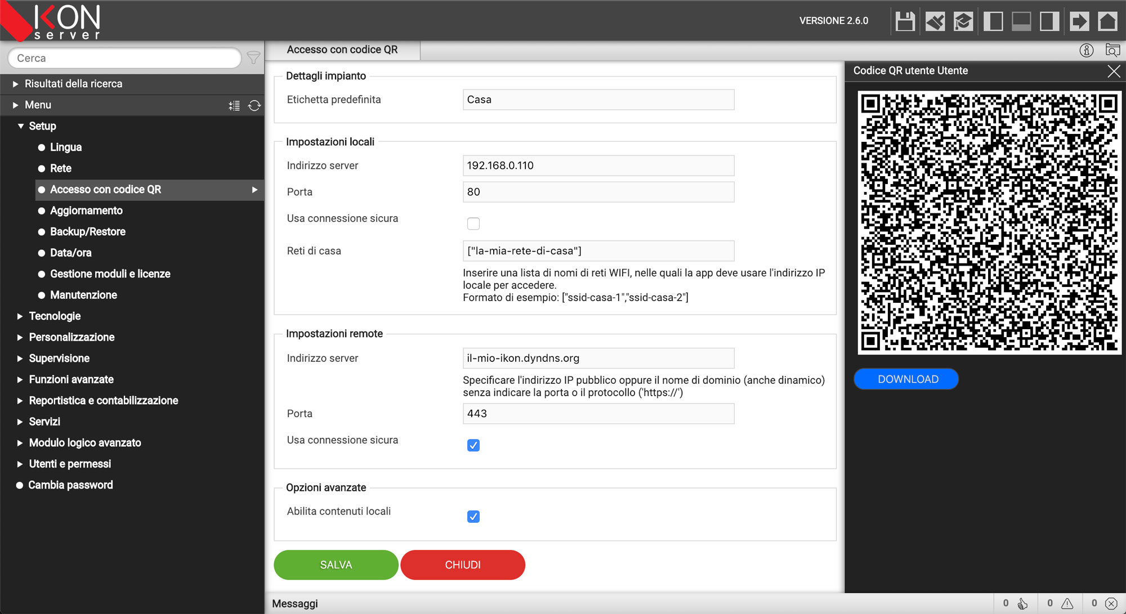Click the Messaggi bar label
The width and height of the screenshot is (1126, 614).
pyautogui.click(x=295, y=603)
